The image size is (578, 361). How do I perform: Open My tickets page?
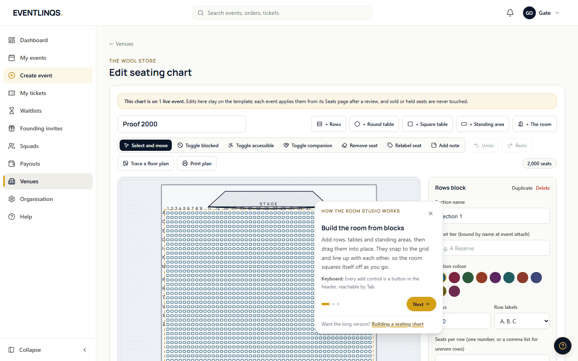coord(48,93)
